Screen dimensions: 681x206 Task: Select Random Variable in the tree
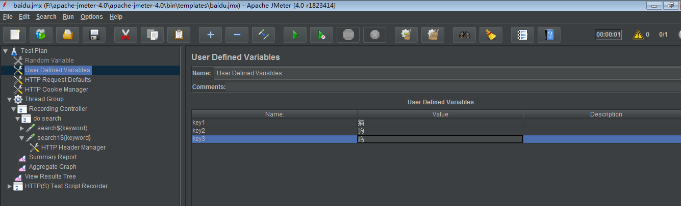(49, 61)
